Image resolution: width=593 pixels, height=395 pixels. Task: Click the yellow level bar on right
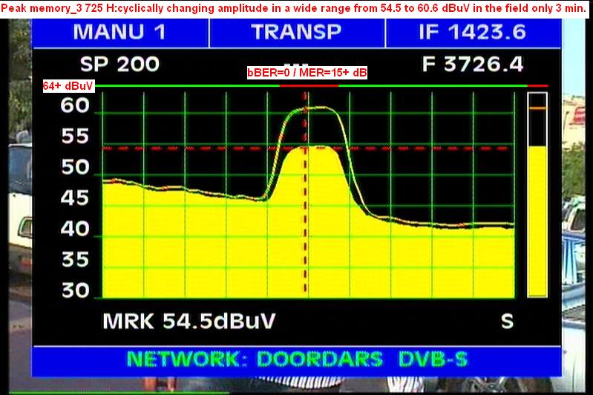tap(537, 223)
